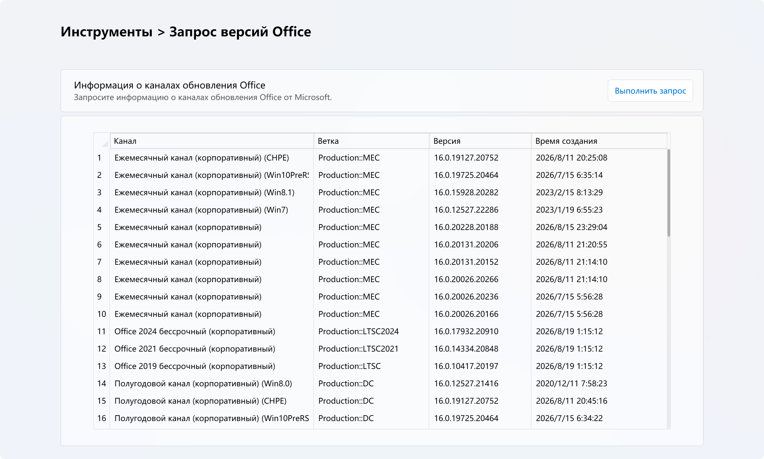The width and height of the screenshot is (764, 459).
Task: Click version cell 16.0.14334.20848
Action: [480, 349]
